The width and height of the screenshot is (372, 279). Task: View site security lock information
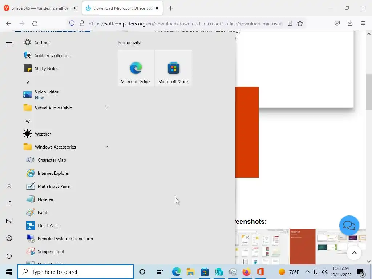tap(82, 23)
